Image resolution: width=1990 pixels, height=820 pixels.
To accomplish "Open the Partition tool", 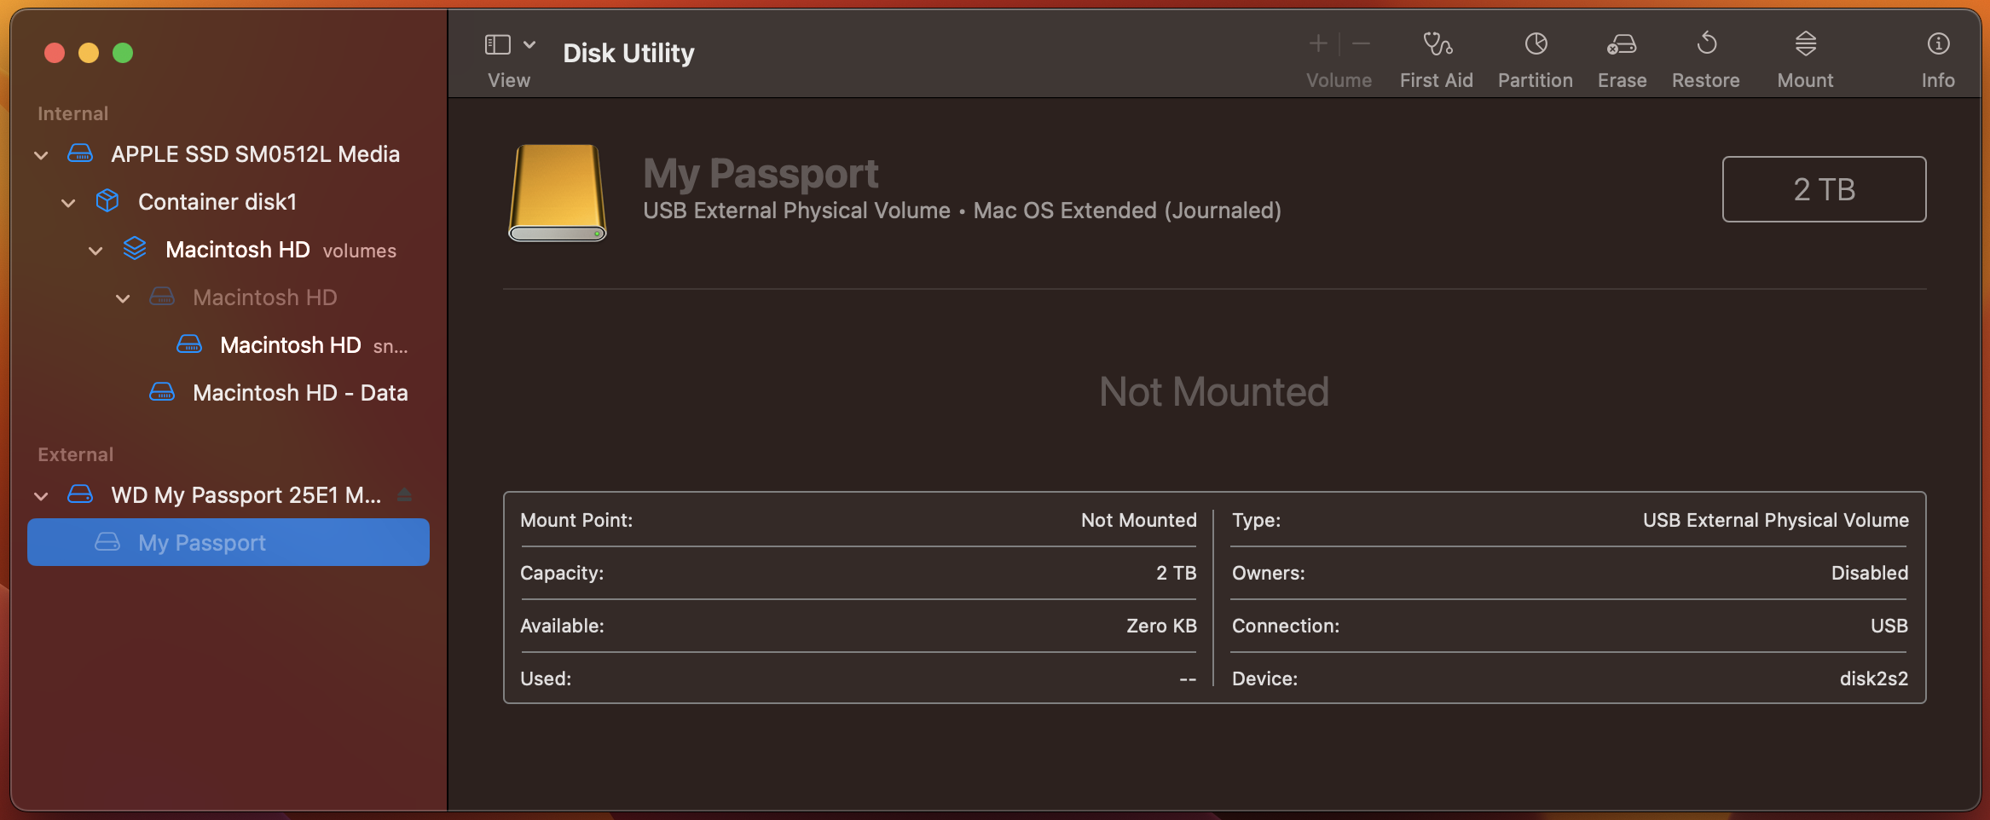I will tap(1535, 44).
